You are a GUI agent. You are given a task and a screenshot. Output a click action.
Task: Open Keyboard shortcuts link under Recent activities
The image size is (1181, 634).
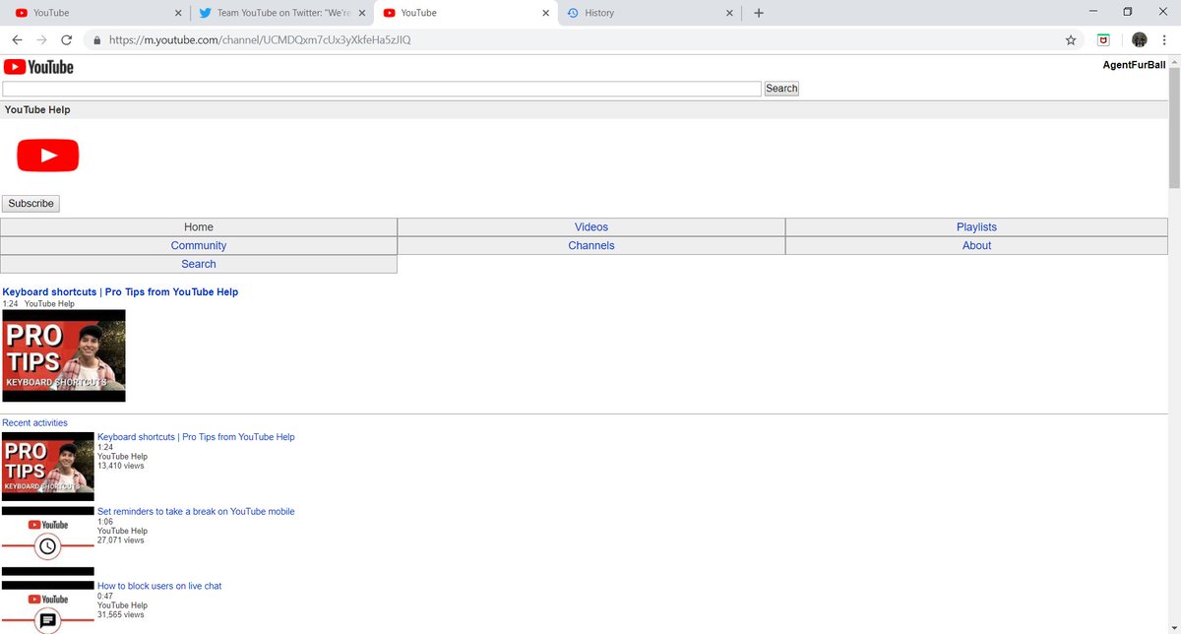tap(196, 437)
